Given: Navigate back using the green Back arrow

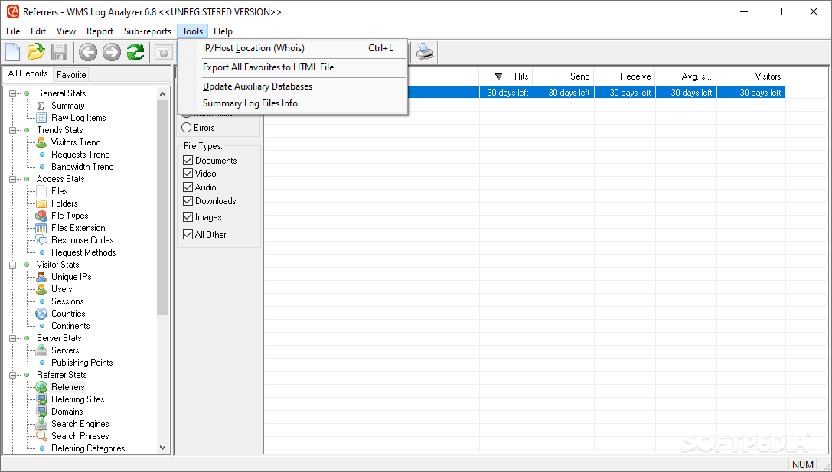Looking at the screenshot, I should (x=86, y=52).
